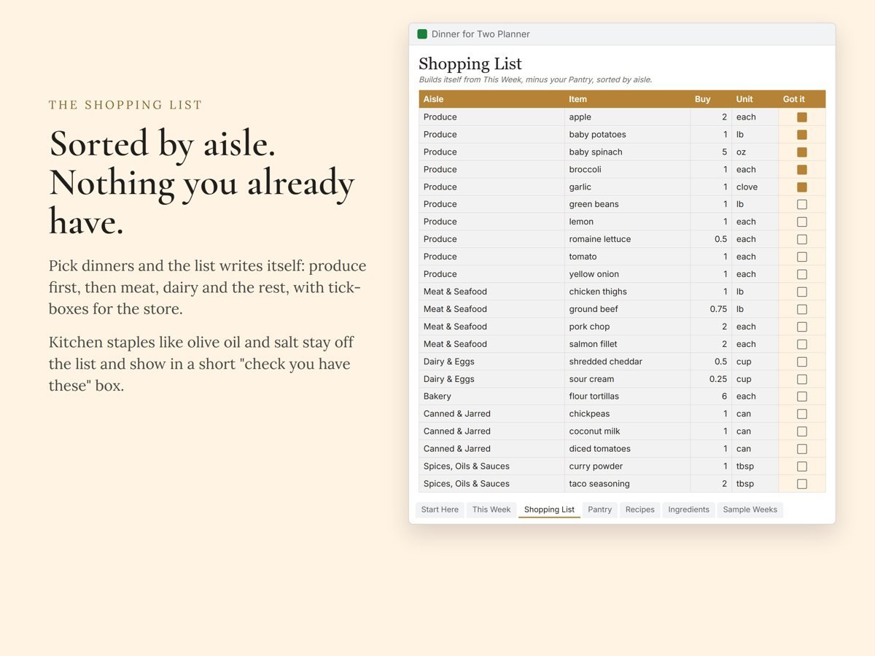Click the green spreadsheet icon beside Dinner for Two Planner
Viewport: 875px width, 656px height.
point(422,34)
